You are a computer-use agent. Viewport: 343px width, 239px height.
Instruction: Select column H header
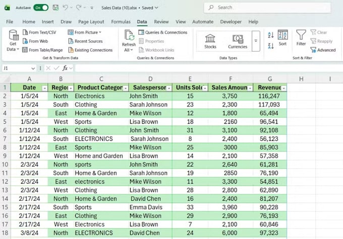(301, 79)
